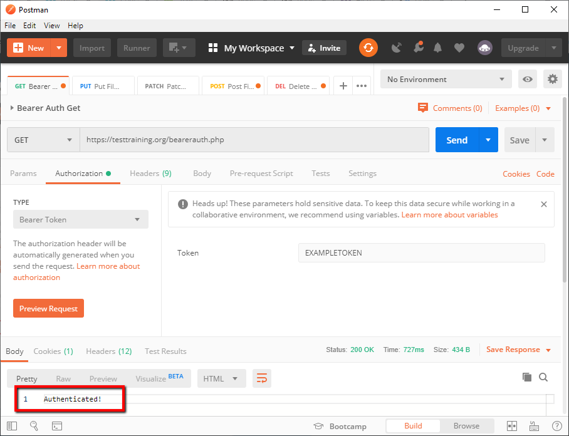Open the Pre-request Script tab
Image resolution: width=569 pixels, height=436 pixels.
click(261, 174)
